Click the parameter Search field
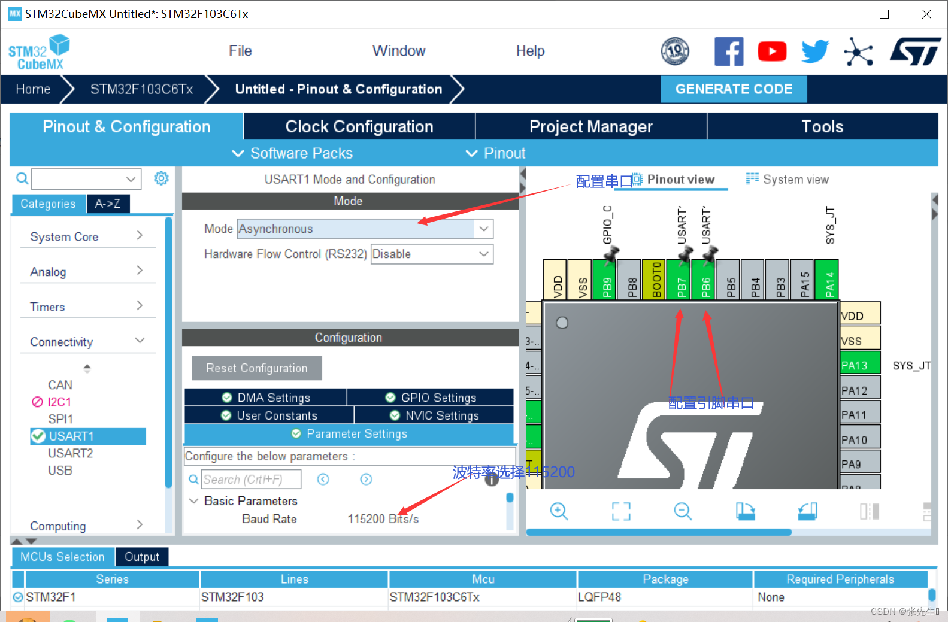The width and height of the screenshot is (948, 622). tap(251, 479)
